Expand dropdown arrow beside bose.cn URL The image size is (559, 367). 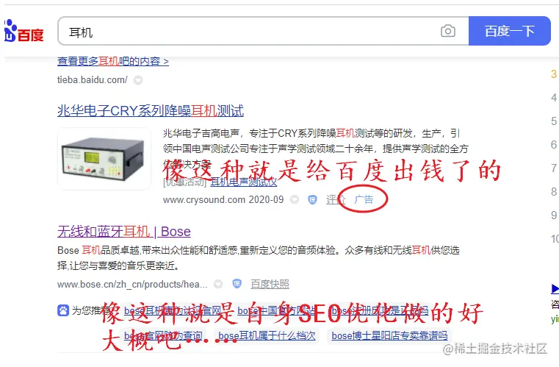218,284
